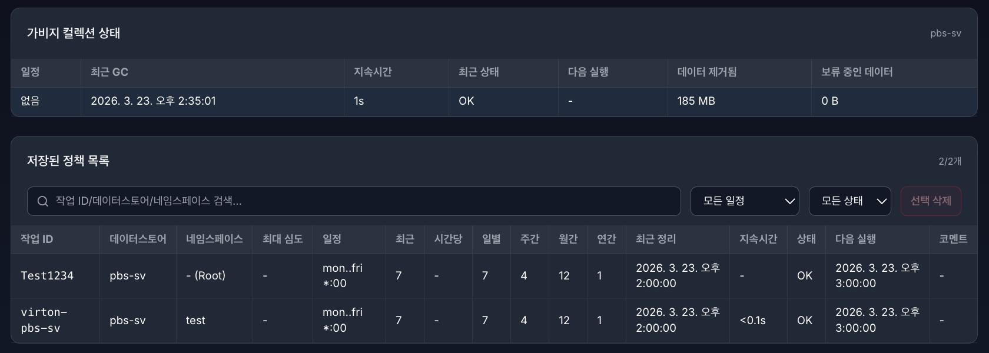Expand the chevron on 모든 상태 selector
Screen dimensions: 989x353
tap(882, 201)
